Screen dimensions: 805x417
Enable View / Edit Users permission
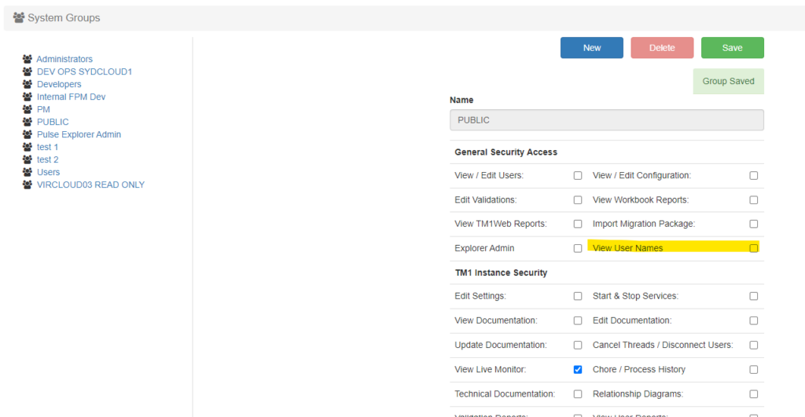578,175
